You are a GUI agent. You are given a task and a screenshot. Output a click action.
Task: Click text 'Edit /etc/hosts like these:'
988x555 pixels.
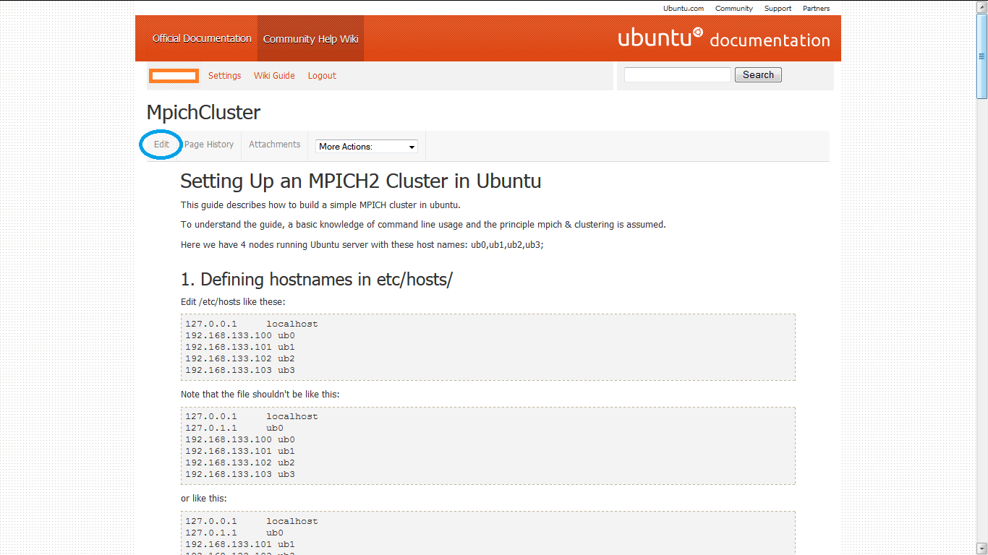click(x=234, y=301)
